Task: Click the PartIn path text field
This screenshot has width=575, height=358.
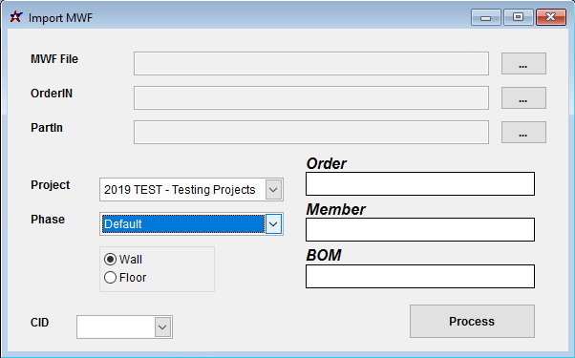Action: [311, 133]
